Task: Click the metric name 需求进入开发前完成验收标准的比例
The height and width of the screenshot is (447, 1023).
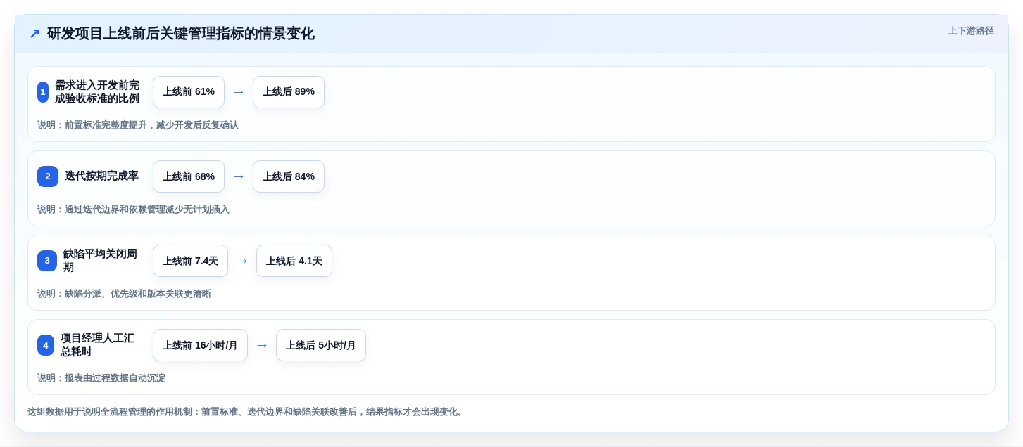Action: click(x=97, y=92)
